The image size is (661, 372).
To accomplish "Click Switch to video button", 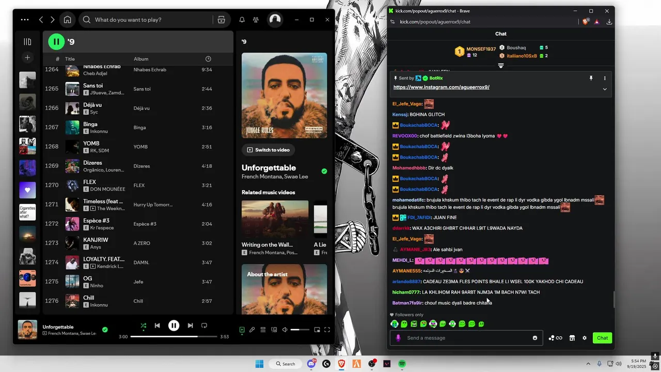I will [x=269, y=150].
